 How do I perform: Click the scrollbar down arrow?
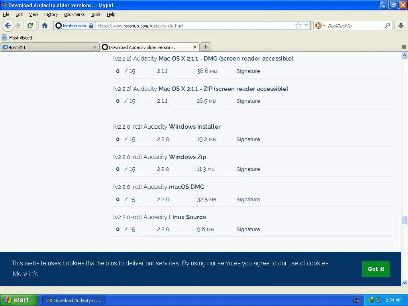click(404, 282)
